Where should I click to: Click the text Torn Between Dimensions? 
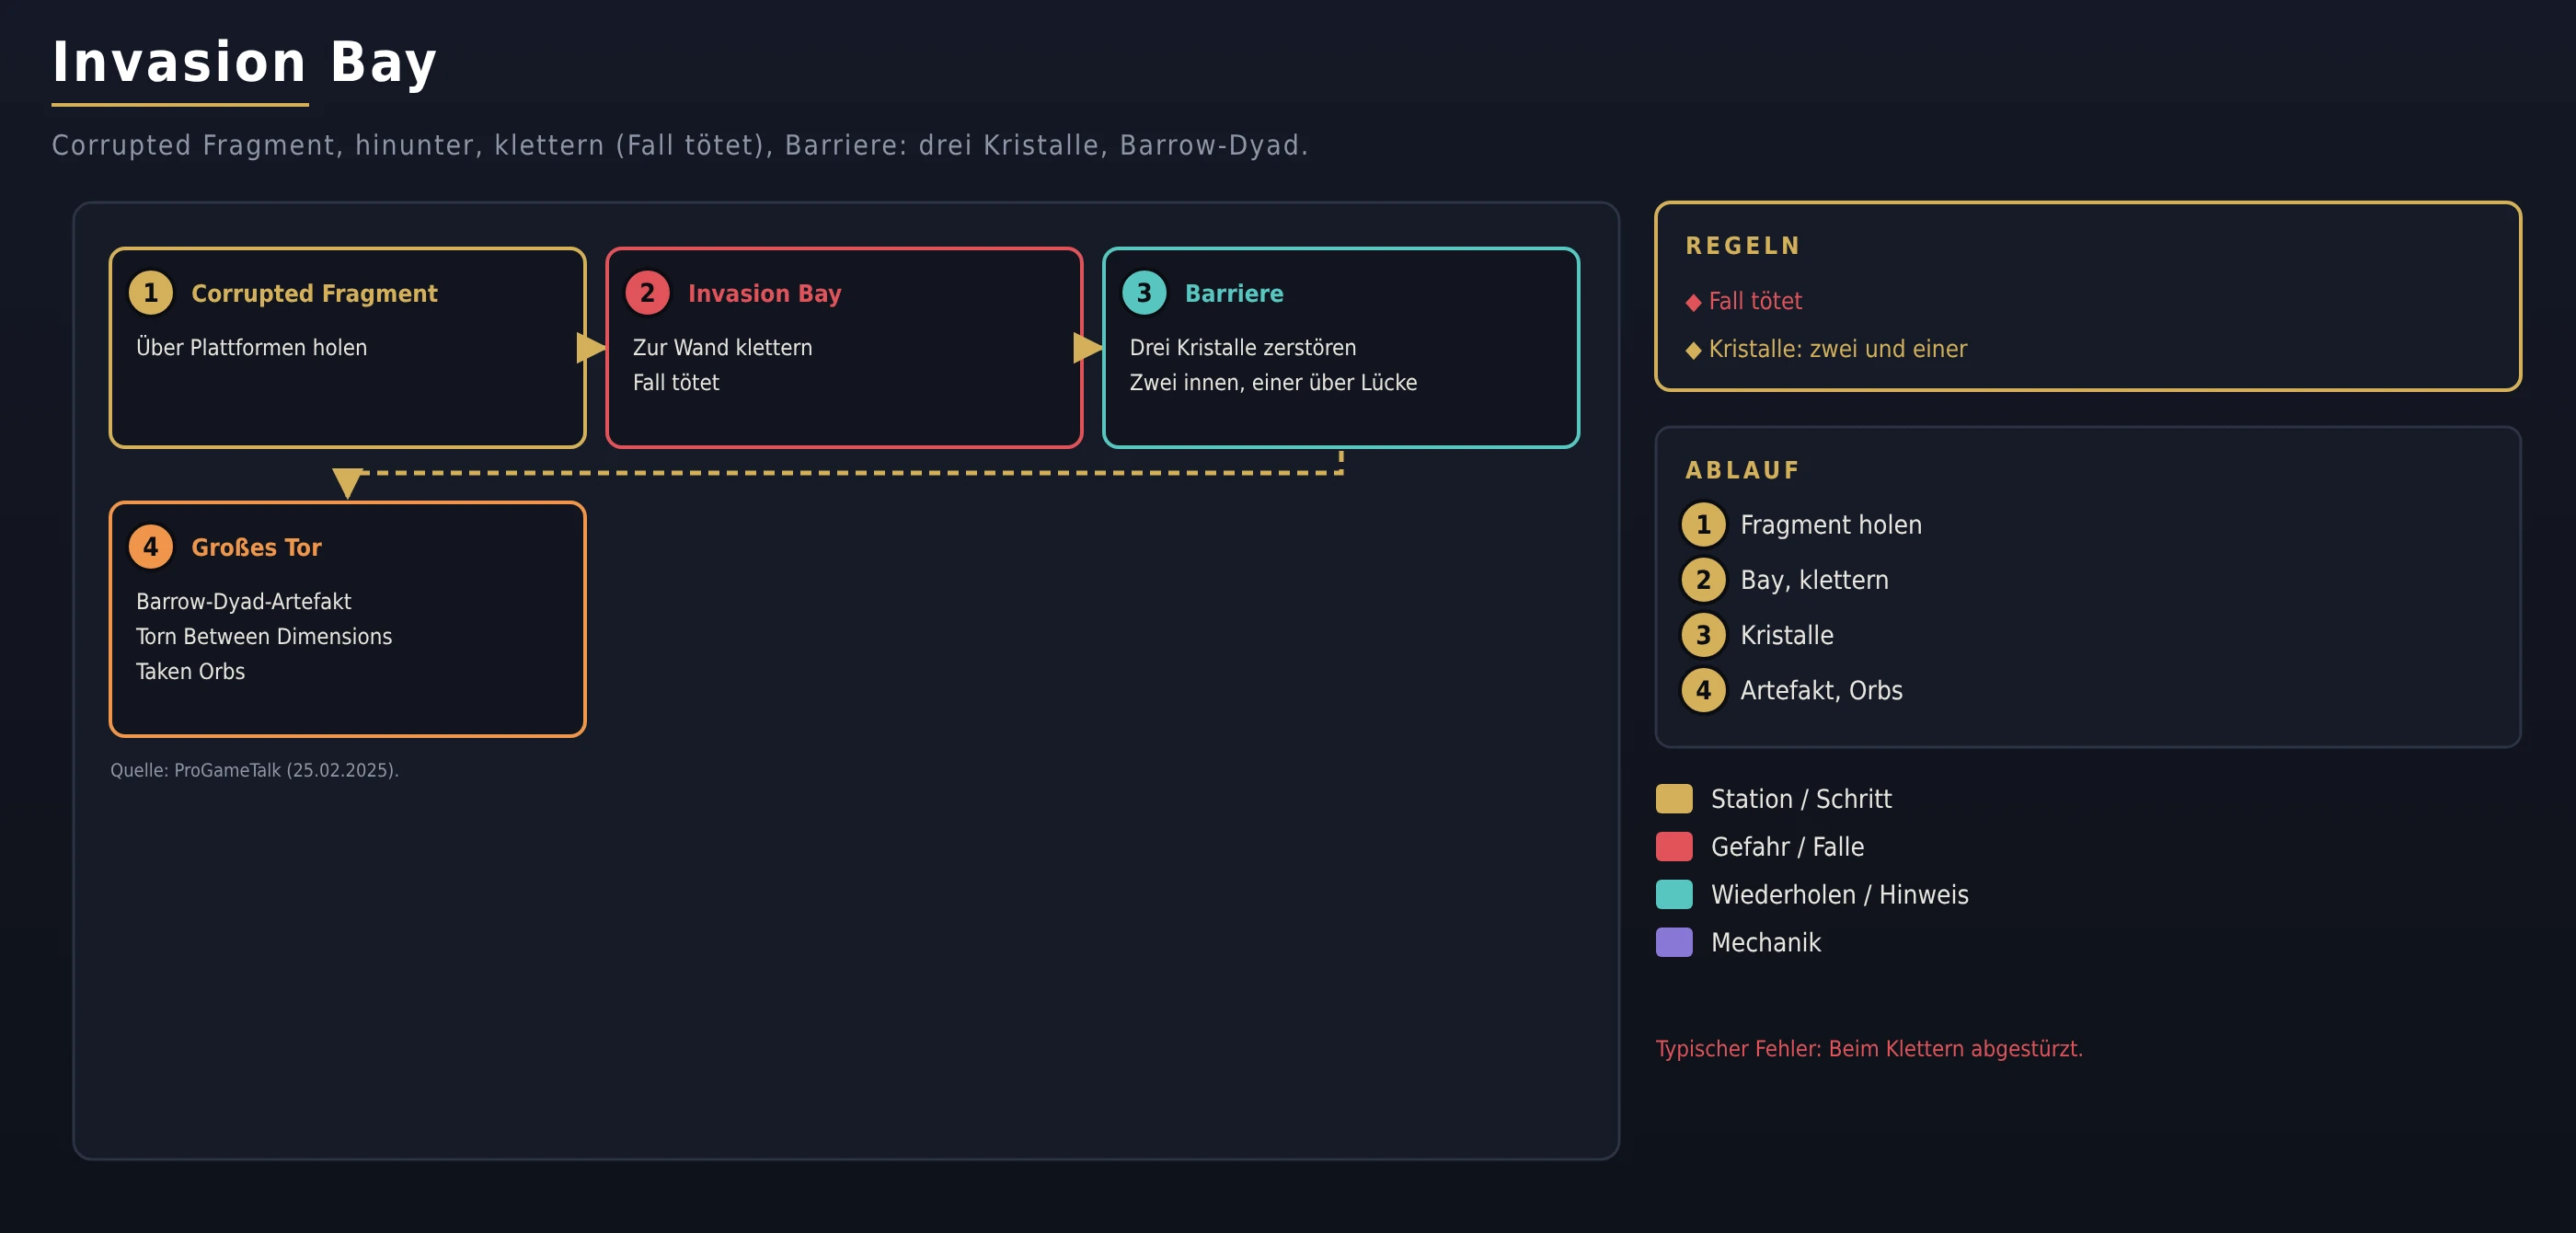click(264, 637)
